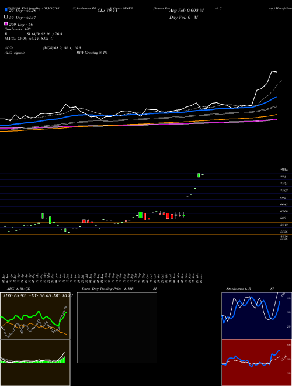
Task: Click the empty intraday trading price panel
Action: coord(117,328)
